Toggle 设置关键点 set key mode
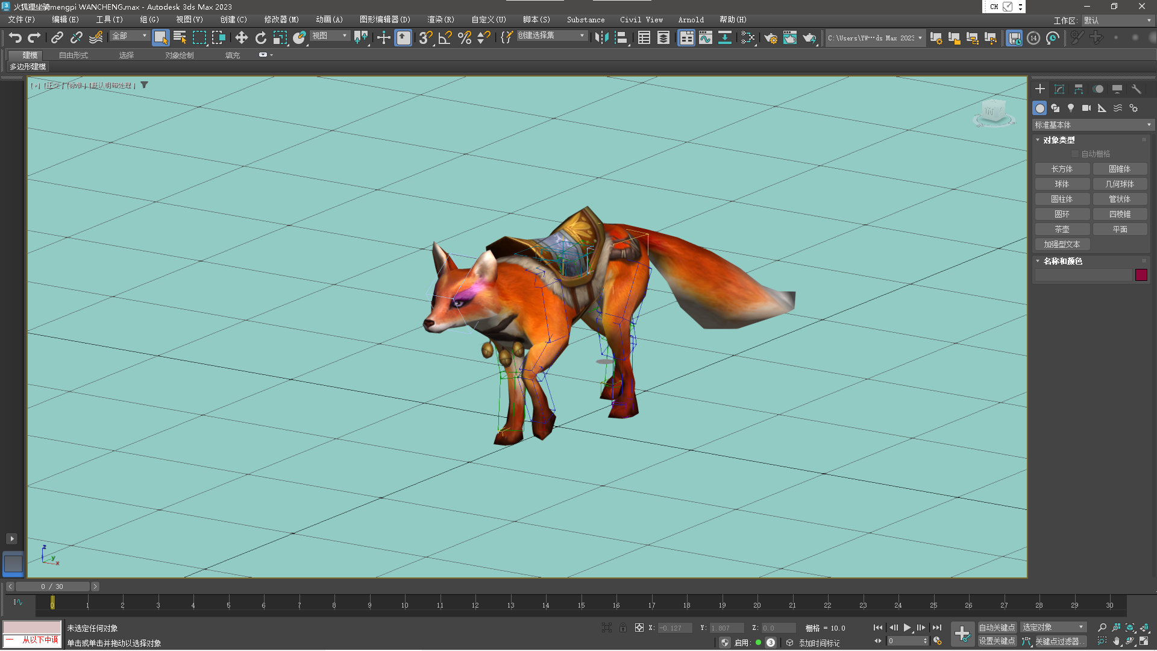Image resolution: width=1157 pixels, height=651 pixels. click(x=997, y=641)
